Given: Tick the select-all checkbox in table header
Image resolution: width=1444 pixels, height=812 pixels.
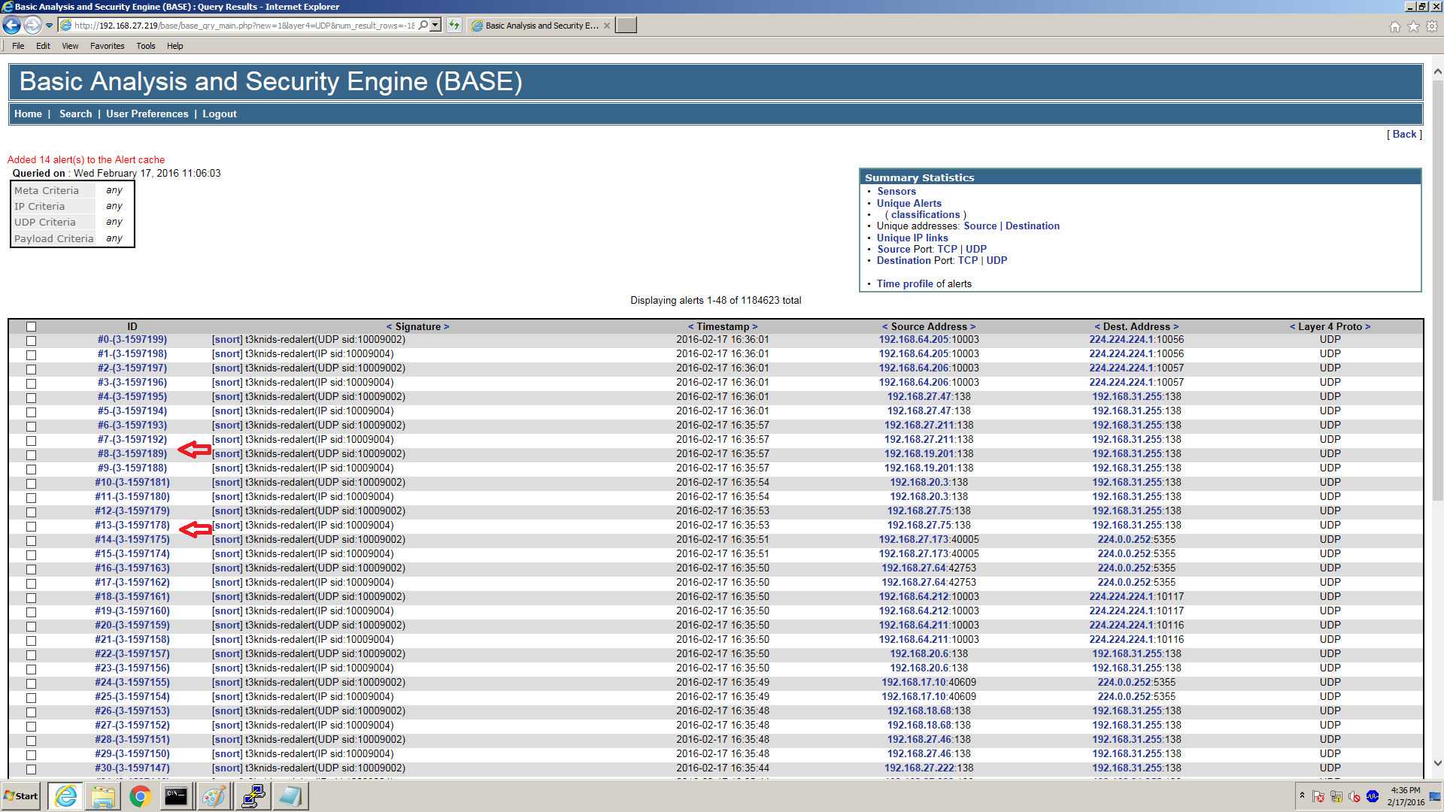Looking at the screenshot, I should [31, 327].
